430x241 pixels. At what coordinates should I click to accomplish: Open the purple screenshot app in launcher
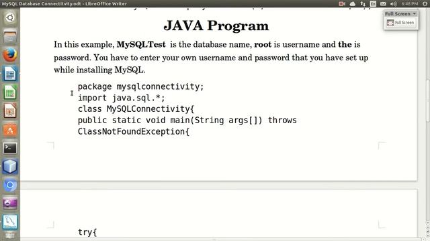click(10, 204)
